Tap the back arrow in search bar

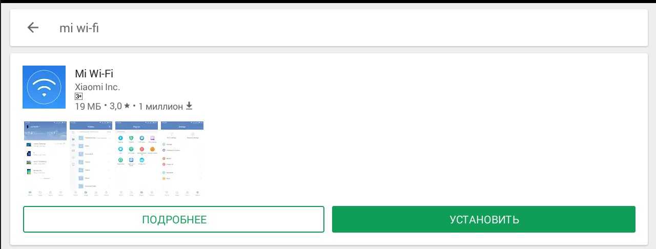point(33,28)
